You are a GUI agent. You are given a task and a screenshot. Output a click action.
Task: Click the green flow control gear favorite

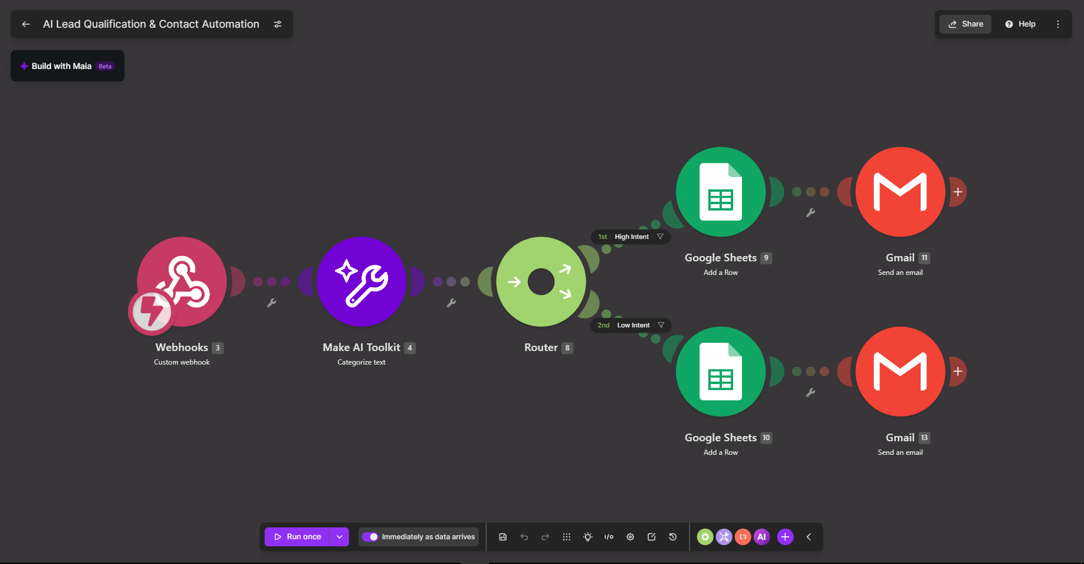coord(705,537)
